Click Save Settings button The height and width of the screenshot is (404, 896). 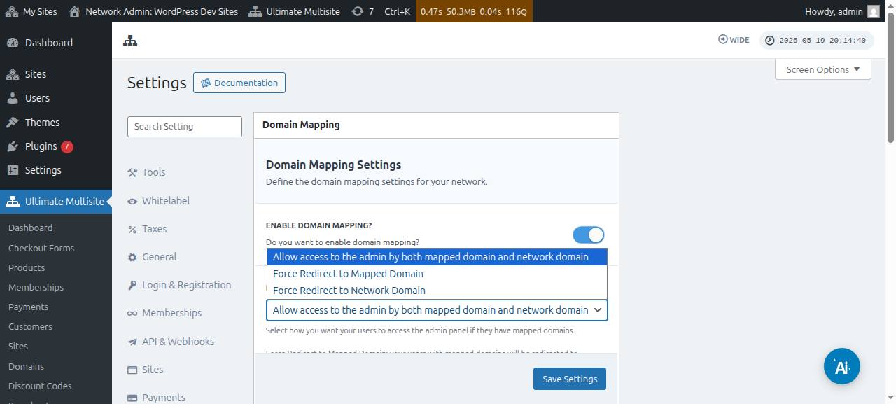pos(570,379)
